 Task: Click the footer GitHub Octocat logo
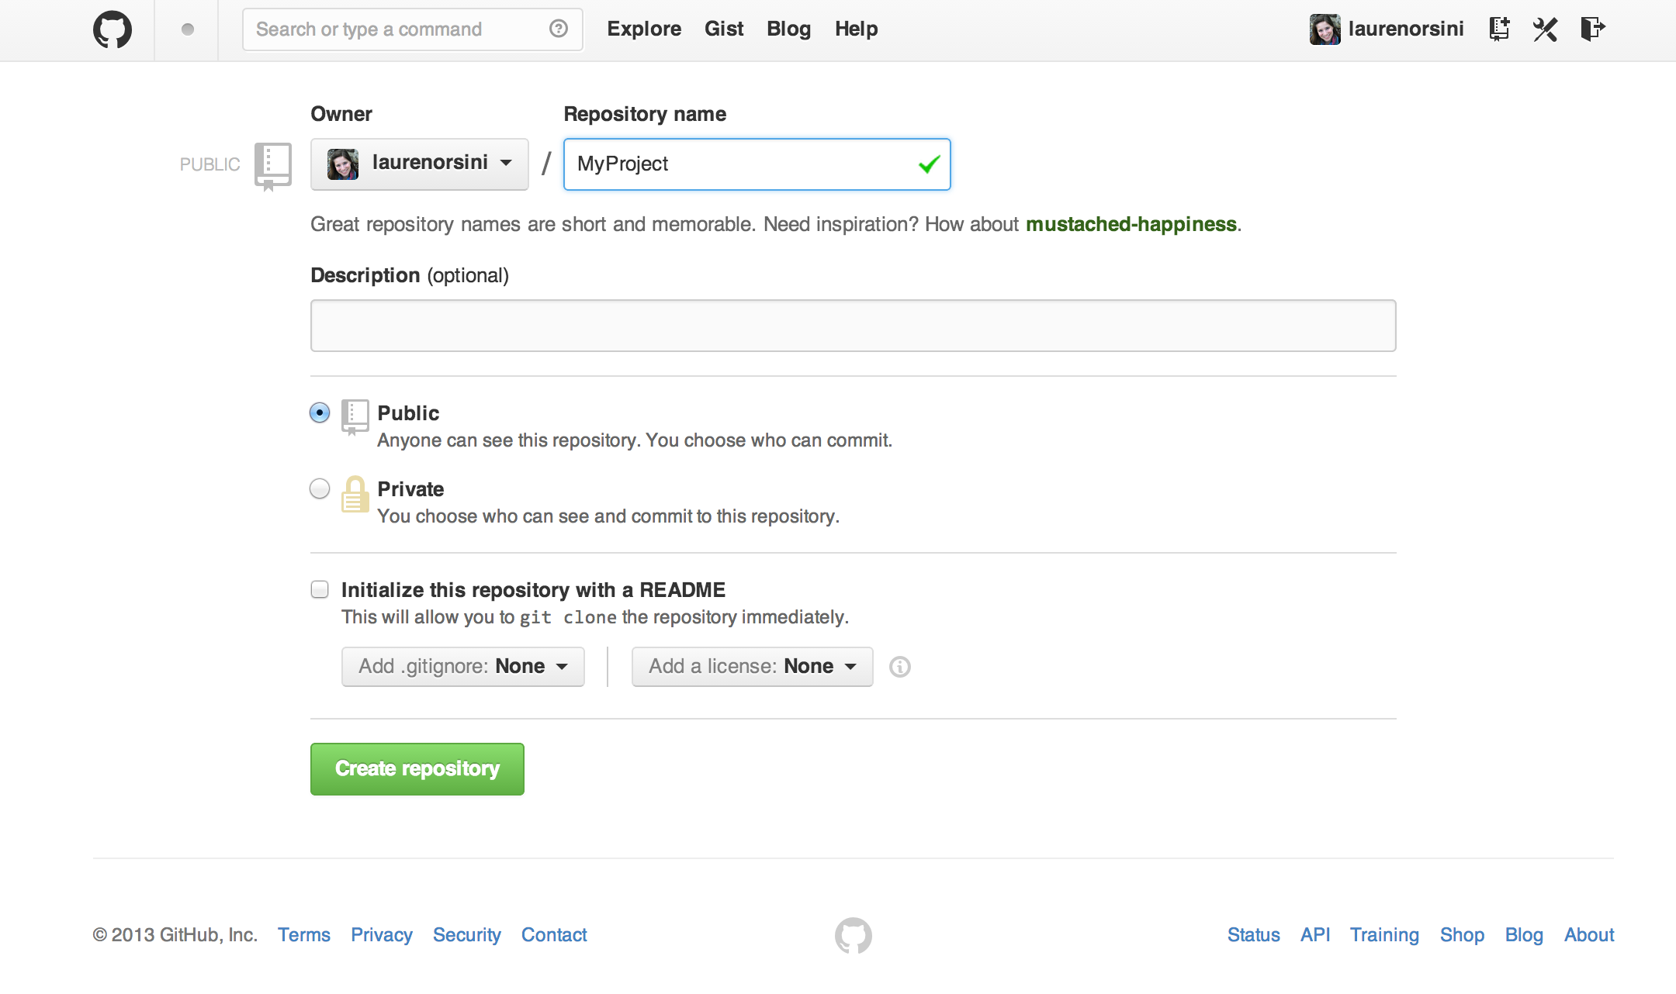tap(854, 935)
